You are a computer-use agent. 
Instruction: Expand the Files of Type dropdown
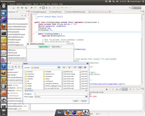coord(86,97)
